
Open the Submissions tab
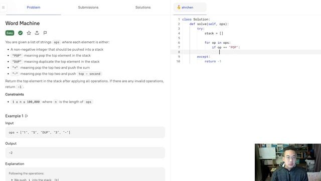coord(88,8)
